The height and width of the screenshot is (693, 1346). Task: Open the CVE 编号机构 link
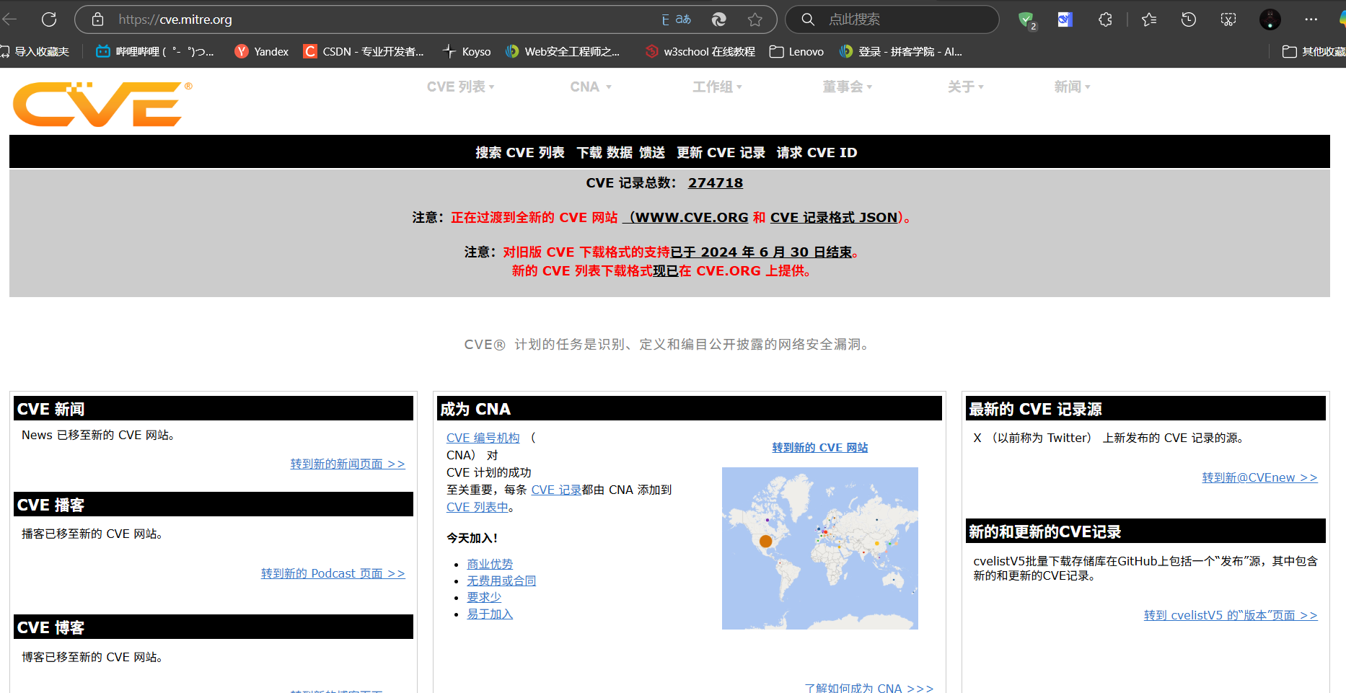tap(483, 438)
